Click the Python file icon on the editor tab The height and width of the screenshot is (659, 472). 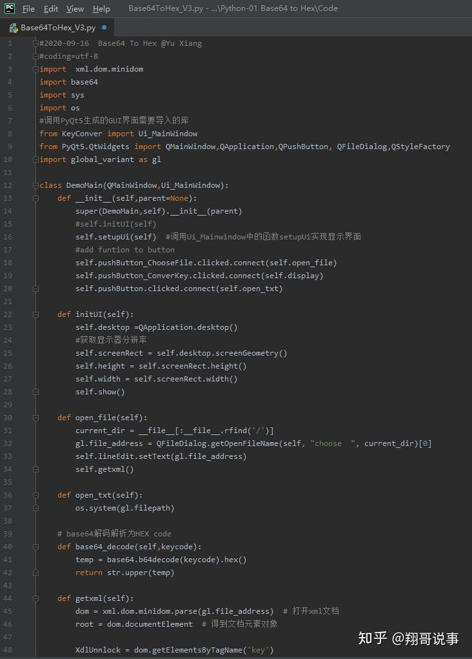(x=12, y=28)
